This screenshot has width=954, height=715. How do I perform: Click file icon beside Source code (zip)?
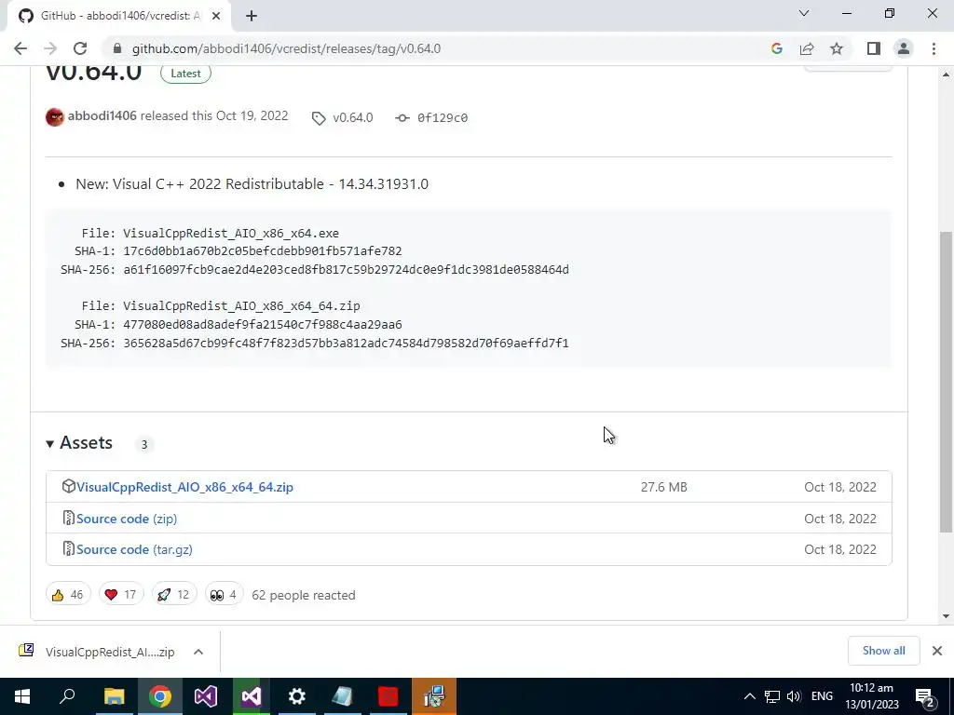tap(69, 518)
